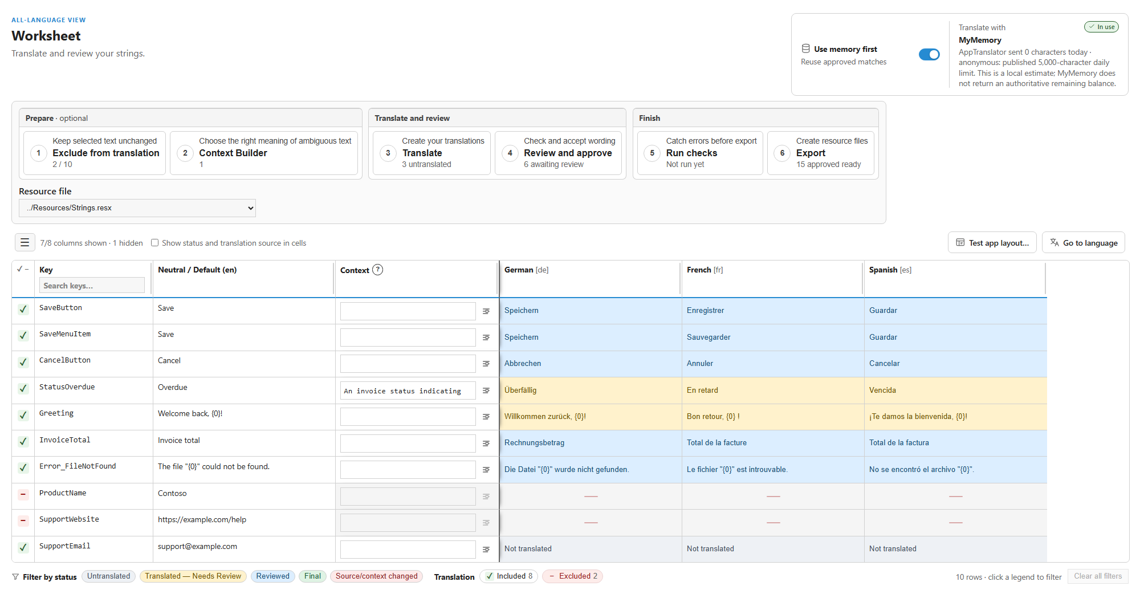Filter by Source/context changed legend

[x=377, y=576]
